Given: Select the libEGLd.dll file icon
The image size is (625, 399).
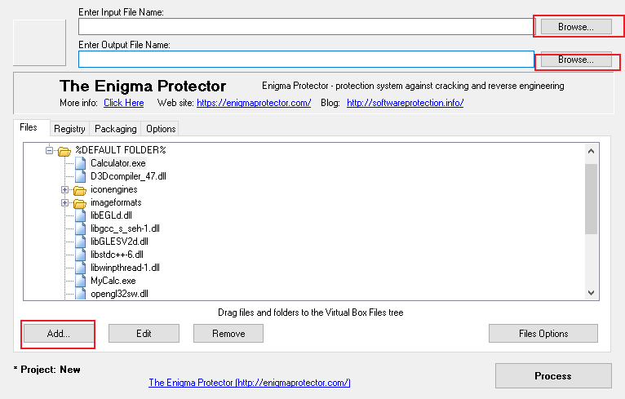Looking at the screenshot, I should click(81, 215).
